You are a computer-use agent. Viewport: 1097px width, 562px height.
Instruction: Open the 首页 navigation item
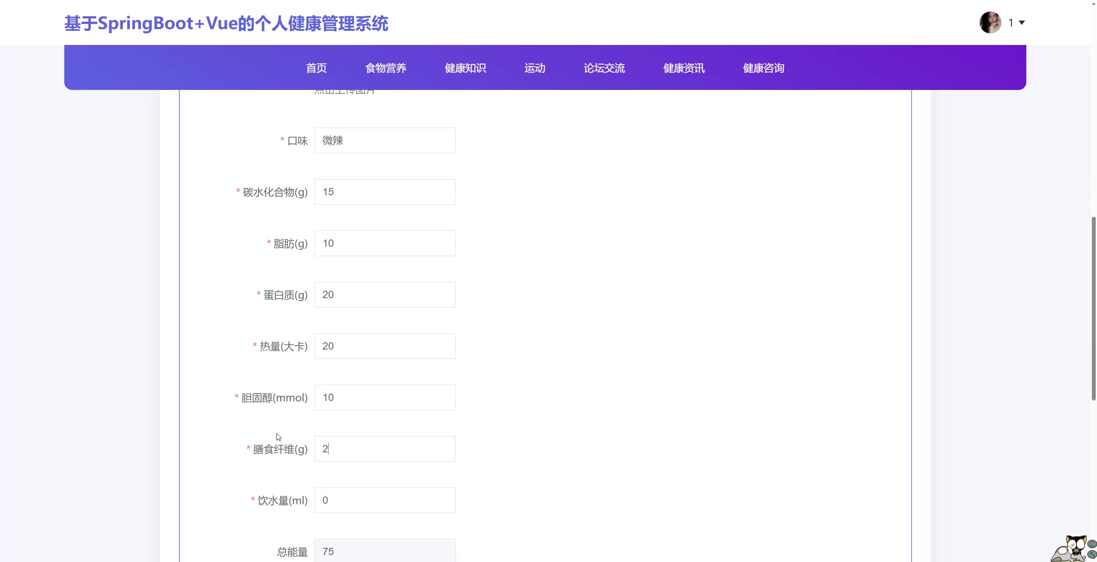point(316,68)
